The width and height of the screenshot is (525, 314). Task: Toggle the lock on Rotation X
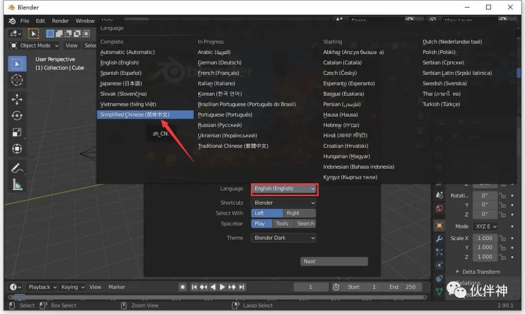click(x=502, y=195)
